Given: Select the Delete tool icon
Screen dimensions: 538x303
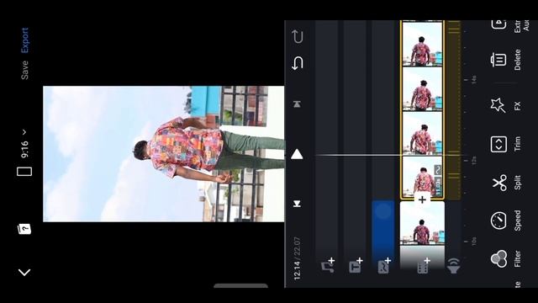Looking at the screenshot, I should click(x=498, y=60).
